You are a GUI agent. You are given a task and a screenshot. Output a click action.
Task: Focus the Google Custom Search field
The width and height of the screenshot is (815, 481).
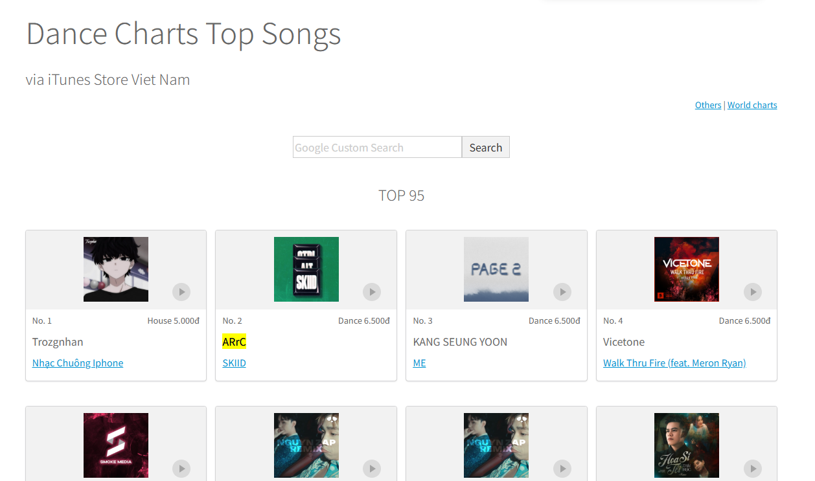click(377, 148)
